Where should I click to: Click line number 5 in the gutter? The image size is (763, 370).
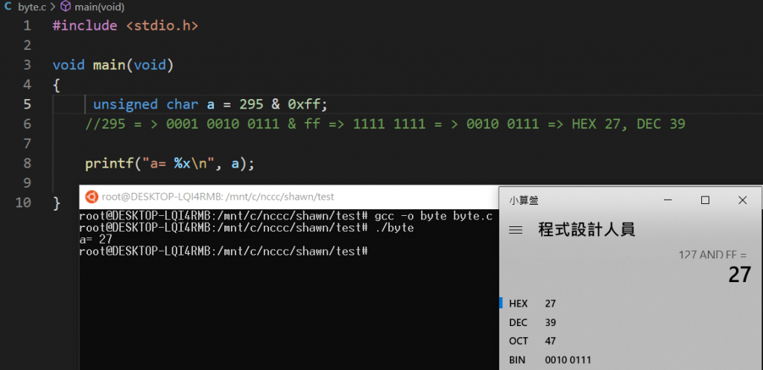(28, 104)
